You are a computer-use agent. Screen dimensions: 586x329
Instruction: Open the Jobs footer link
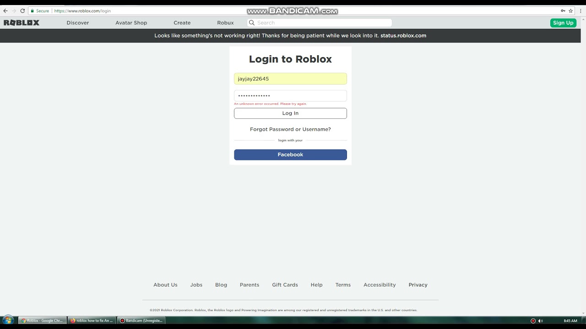click(196, 285)
